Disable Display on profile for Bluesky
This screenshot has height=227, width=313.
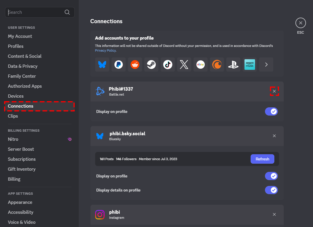tap(271, 176)
